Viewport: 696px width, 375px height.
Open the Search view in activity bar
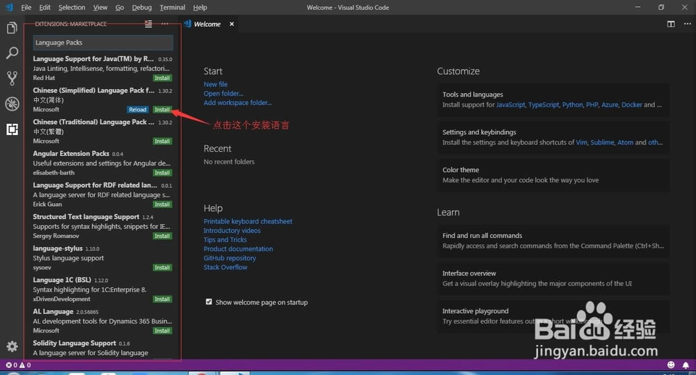(x=12, y=53)
